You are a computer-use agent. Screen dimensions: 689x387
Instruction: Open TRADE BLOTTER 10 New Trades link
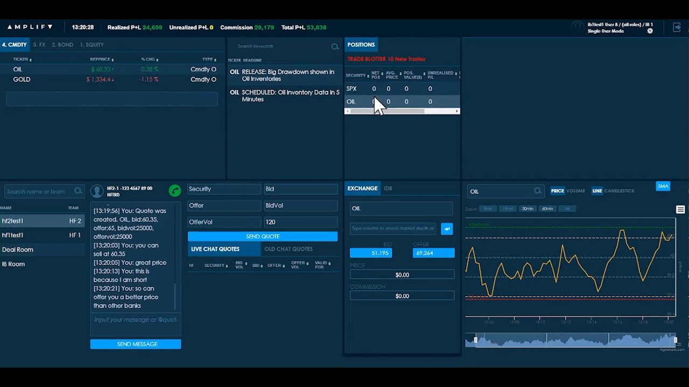[x=386, y=59]
